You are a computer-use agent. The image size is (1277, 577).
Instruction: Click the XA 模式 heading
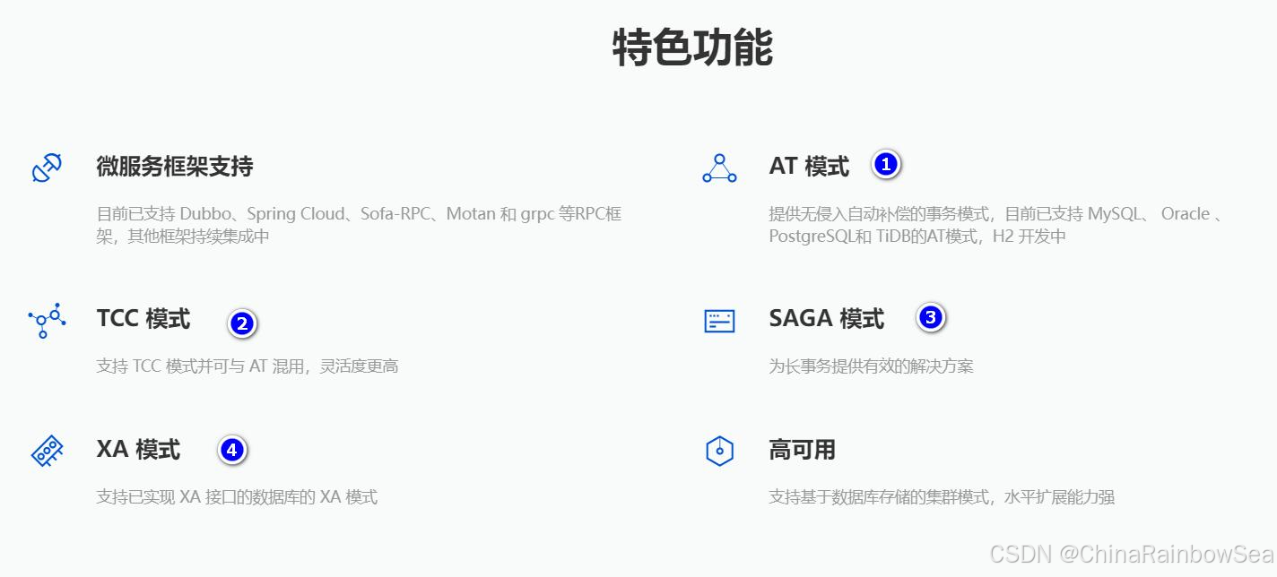(138, 450)
